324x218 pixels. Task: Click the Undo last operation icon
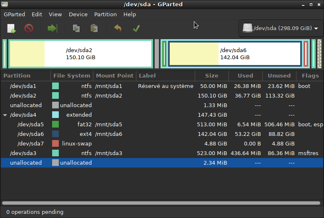click(x=118, y=28)
